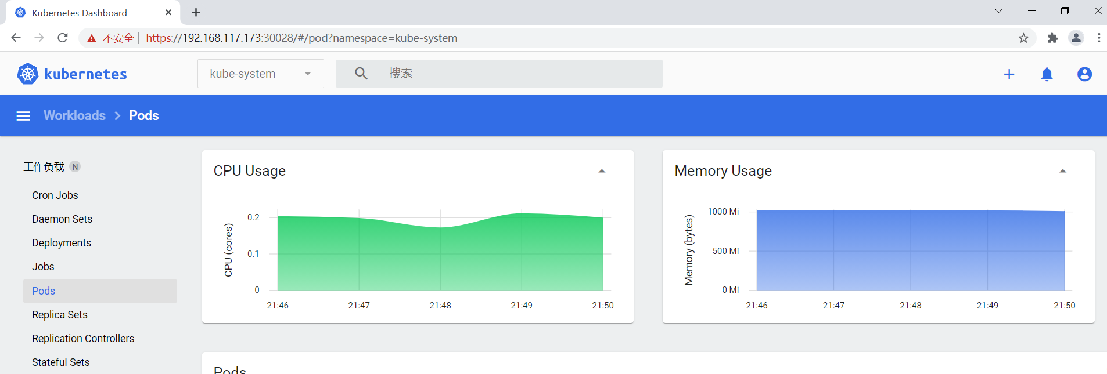This screenshot has width=1107, height=374.
Task: Click 不安全 security label
Action: [118, 38]
